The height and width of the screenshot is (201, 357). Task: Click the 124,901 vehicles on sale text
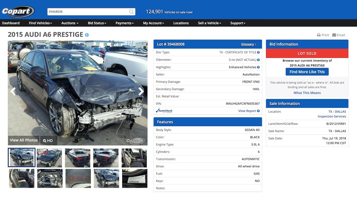coord(169,12)
